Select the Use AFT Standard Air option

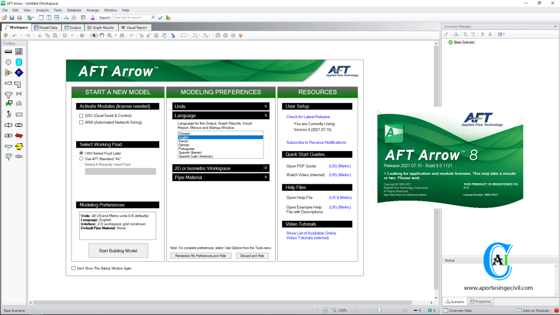pyautogui.click(x=81, y=159)
